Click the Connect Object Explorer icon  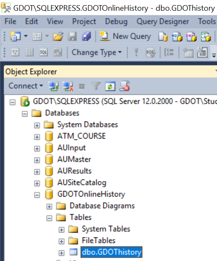point(54,86)
